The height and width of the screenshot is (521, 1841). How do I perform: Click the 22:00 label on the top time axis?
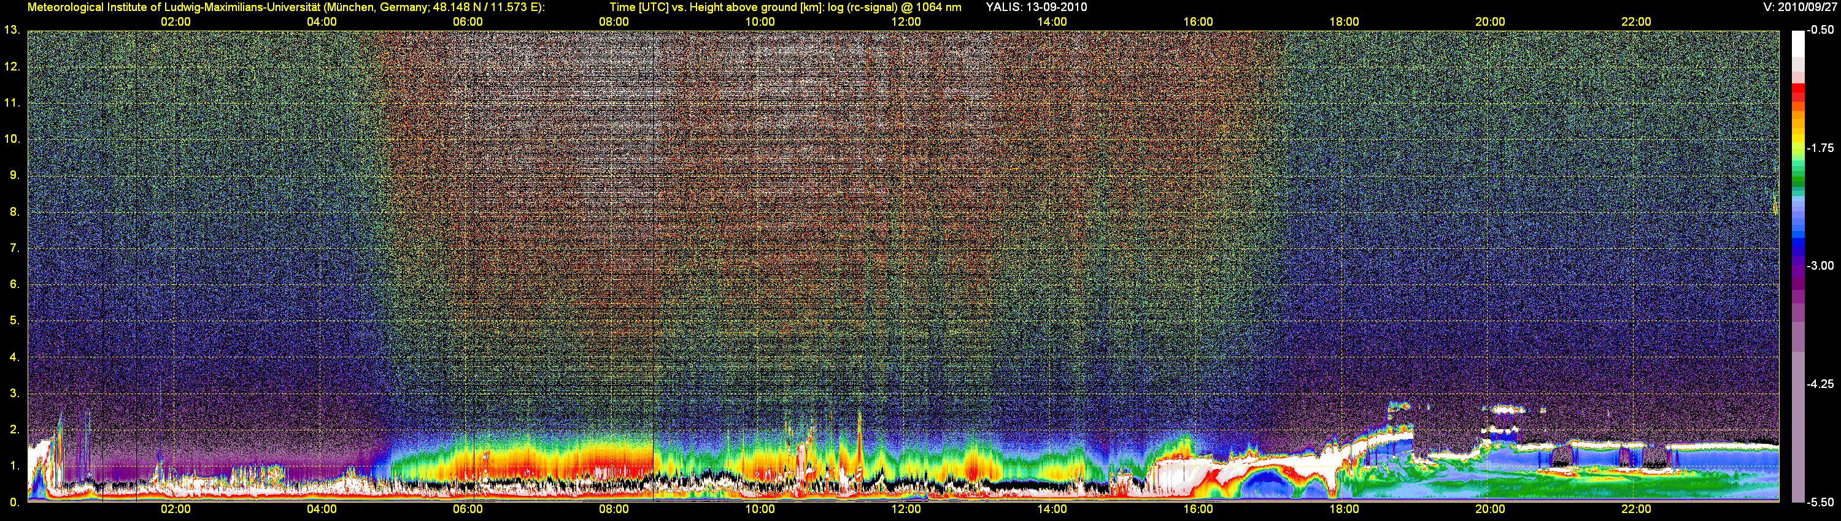pyautogui.click(x=1636, y=22)
